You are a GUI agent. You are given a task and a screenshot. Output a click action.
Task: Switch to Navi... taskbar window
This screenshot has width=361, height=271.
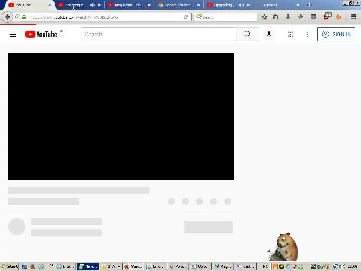click(88, 266)
